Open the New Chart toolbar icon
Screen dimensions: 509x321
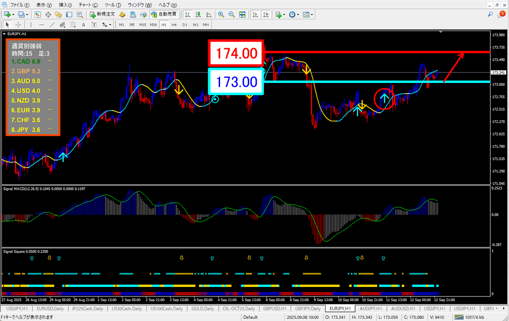click(7, 14)
